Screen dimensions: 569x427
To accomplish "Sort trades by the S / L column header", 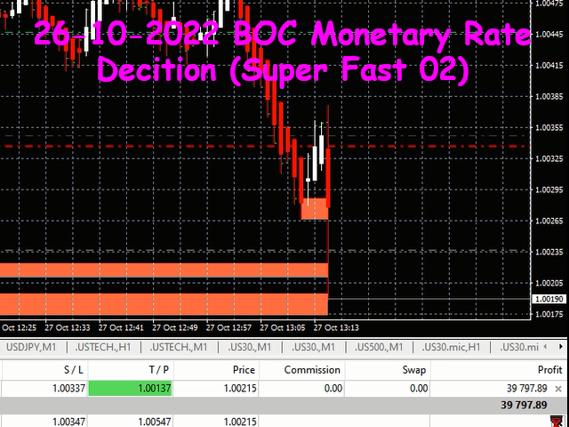I will coord(74,370).
